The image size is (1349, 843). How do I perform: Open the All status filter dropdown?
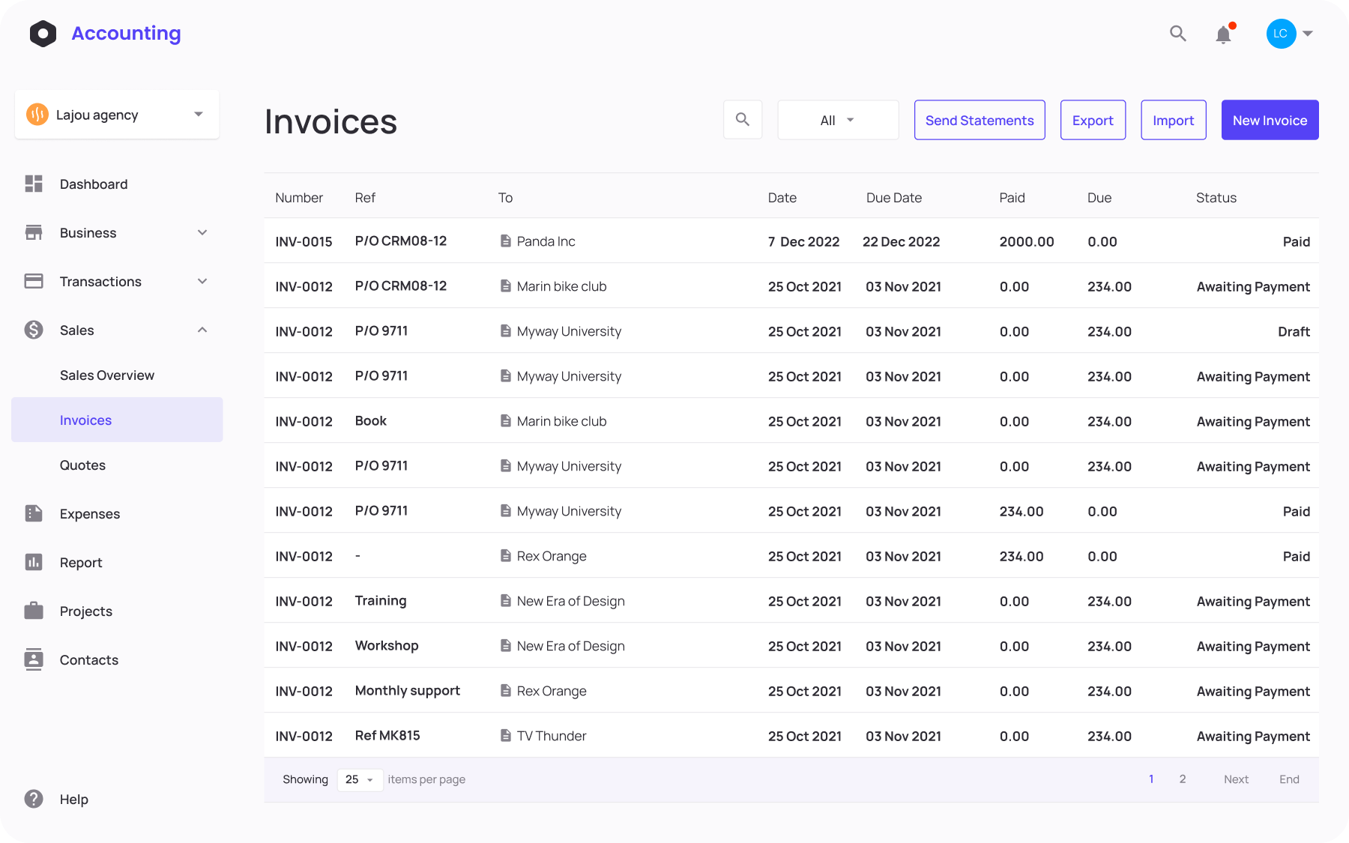[837, 119]
